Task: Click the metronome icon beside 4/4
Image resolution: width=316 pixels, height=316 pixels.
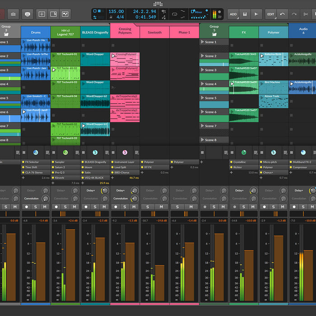Action: click(x=111, y=17)
